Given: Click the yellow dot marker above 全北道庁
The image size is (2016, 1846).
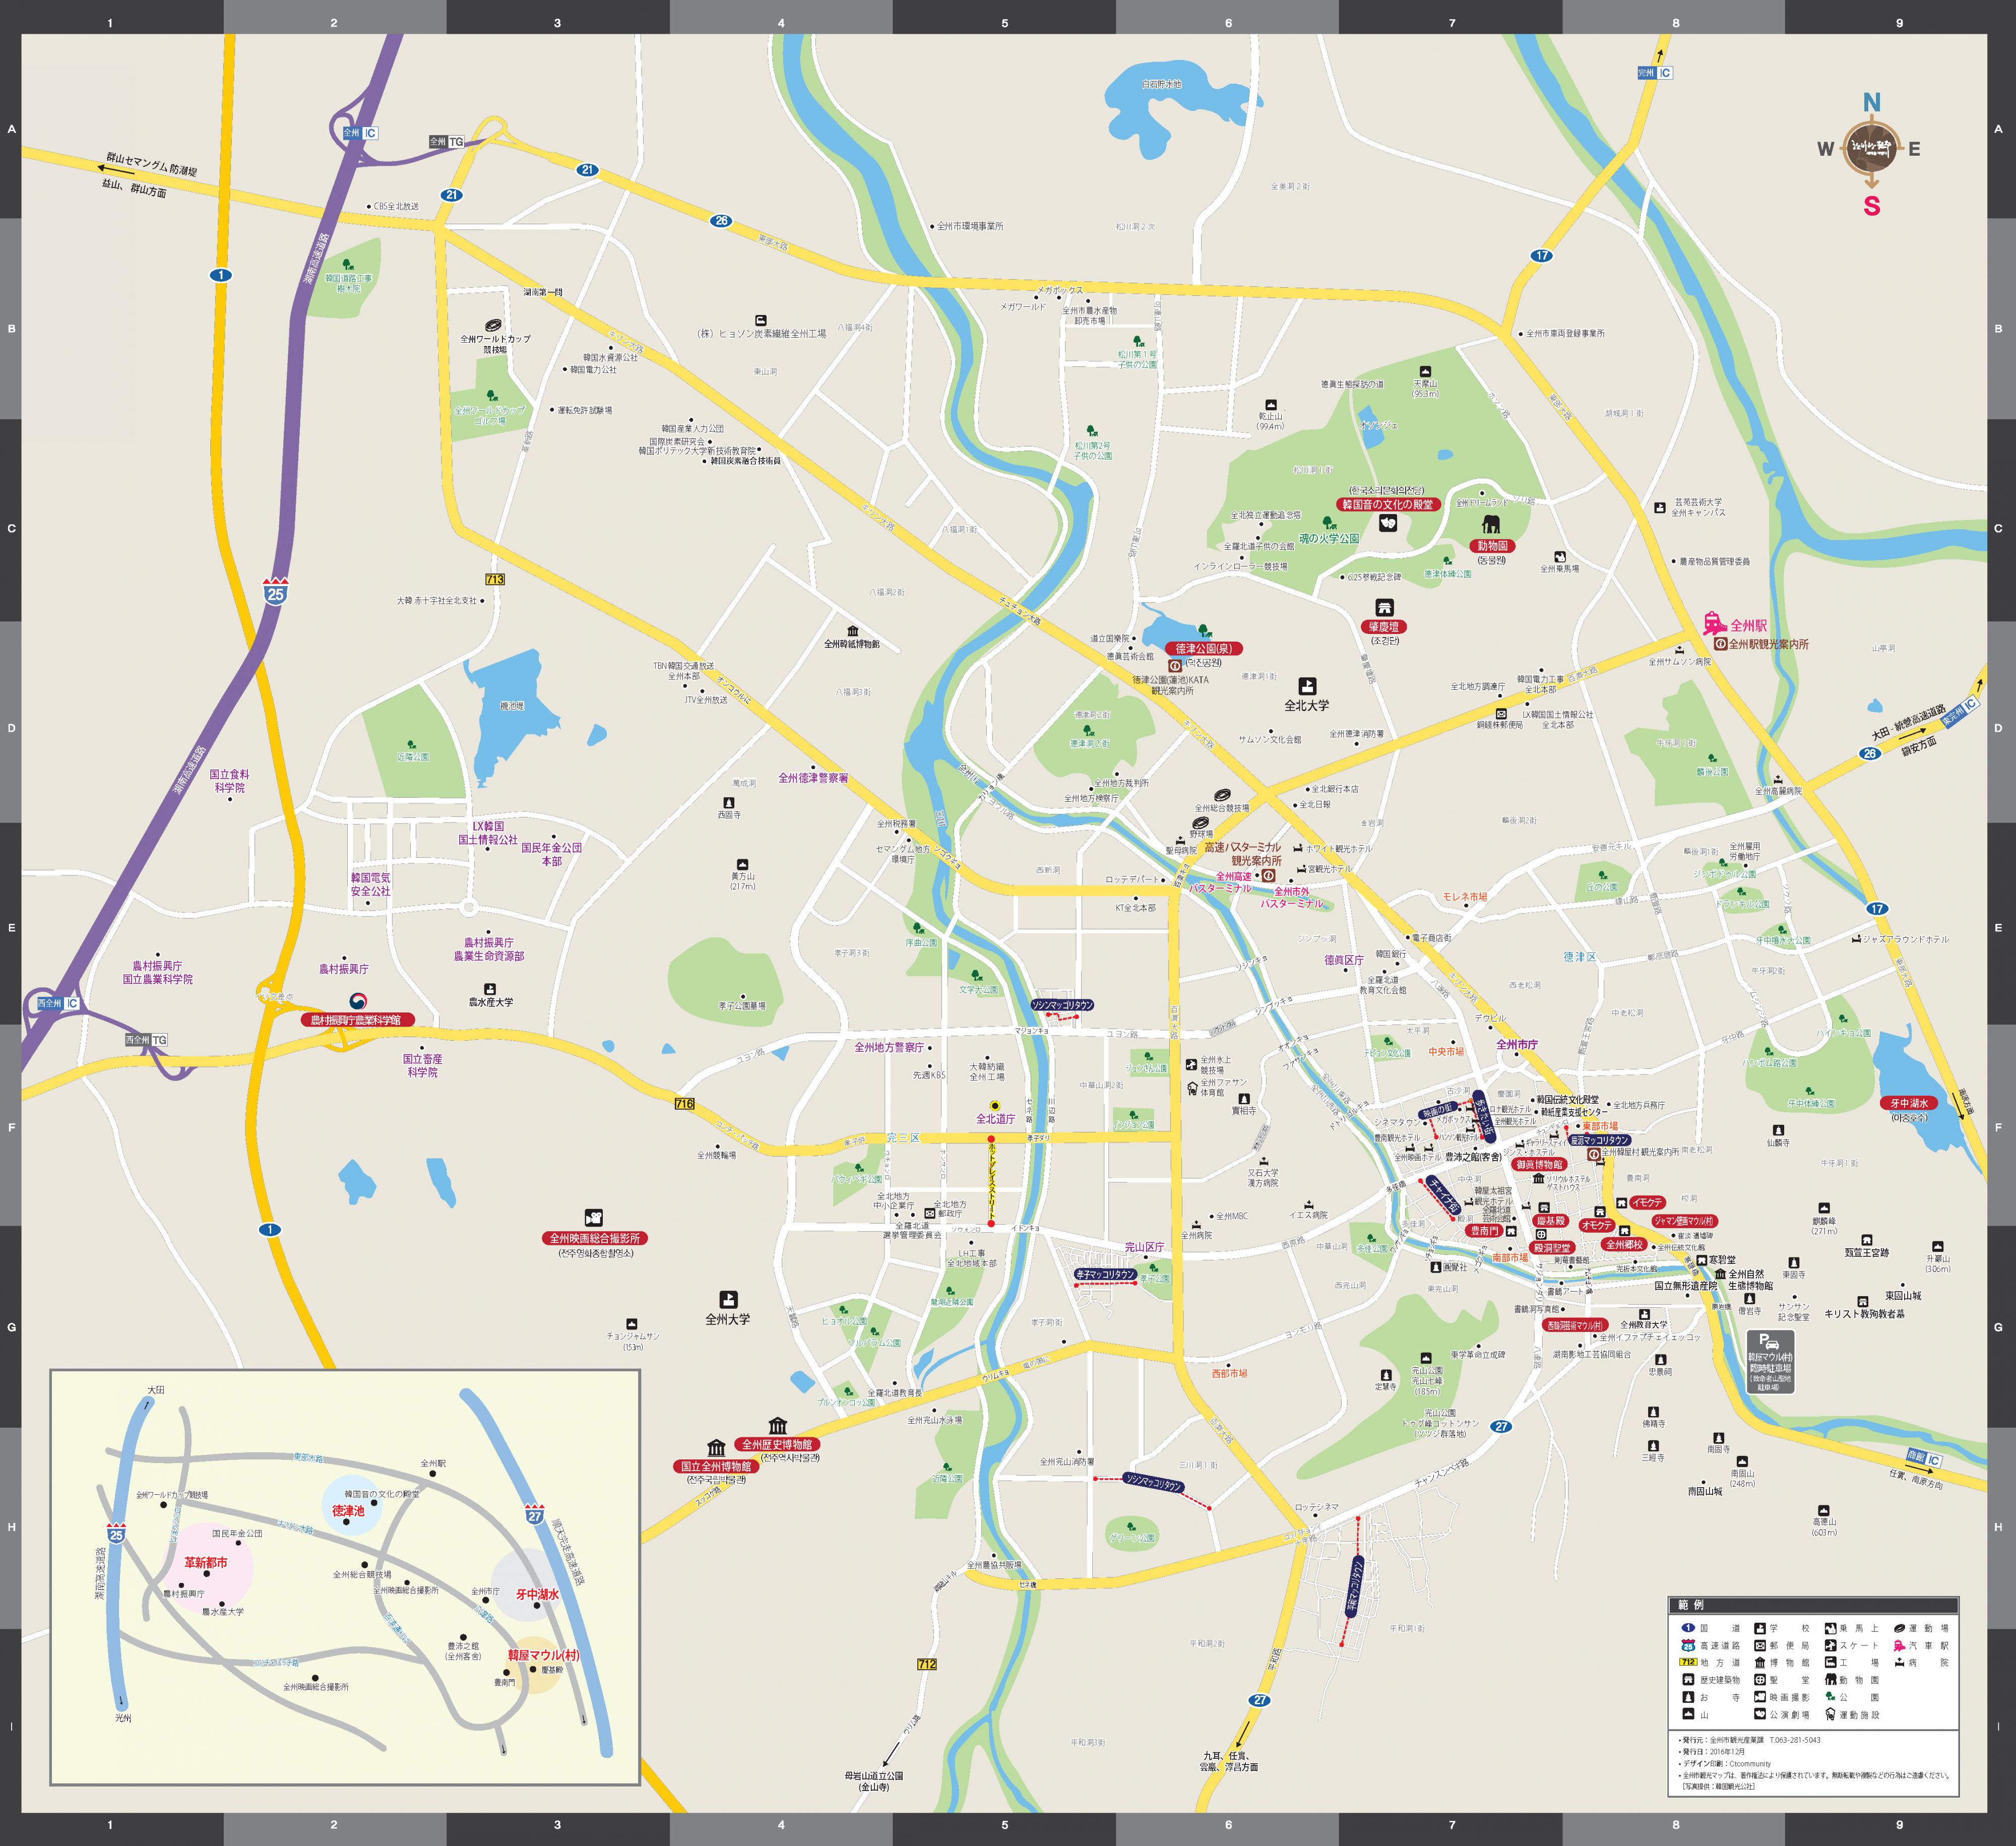Looking at the screenshot, I should tap(994, 1105).
